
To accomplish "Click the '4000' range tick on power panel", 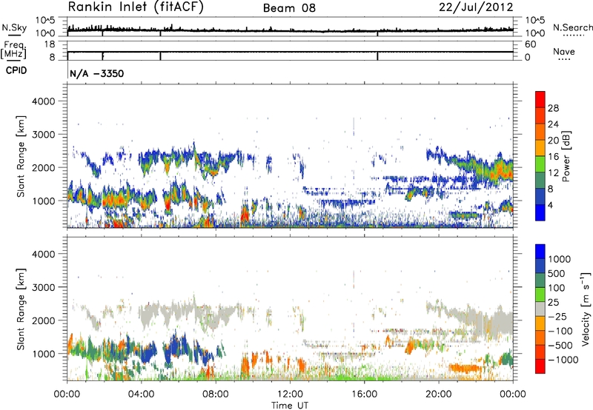I will pos(44,101).
